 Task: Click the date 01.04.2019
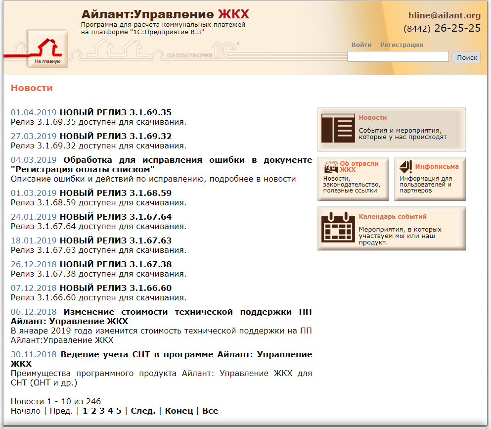(34, 112)
